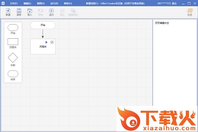Click the 停止 (Stop) toolbar icon

(x=62, y=11)
